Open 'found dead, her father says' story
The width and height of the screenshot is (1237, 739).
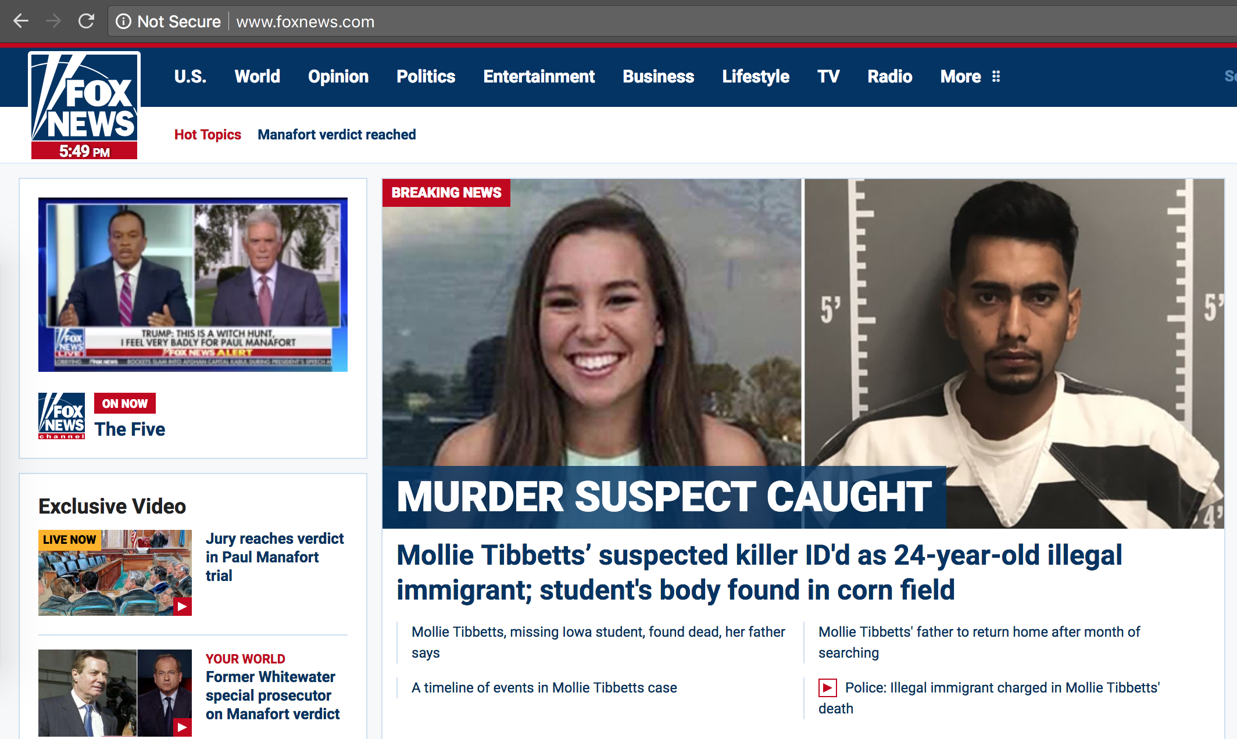tap(598, 643)
